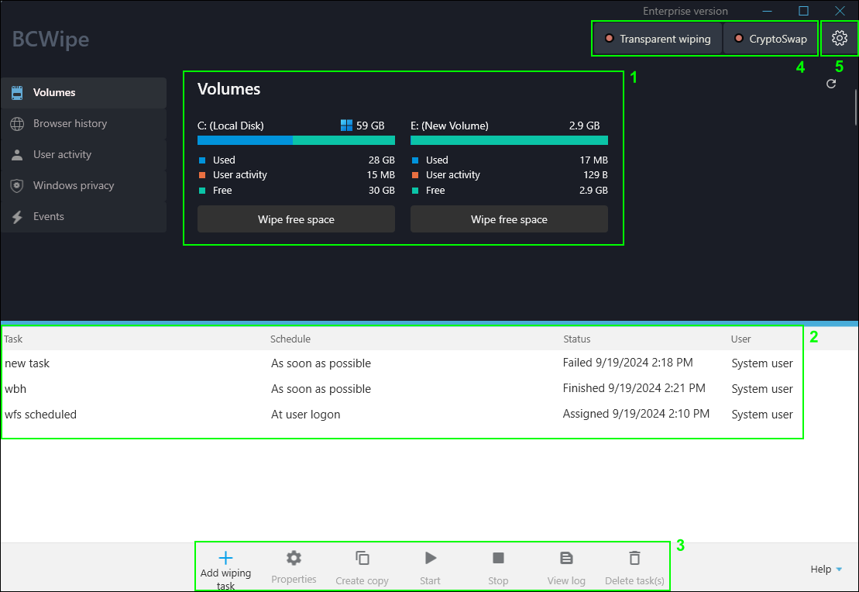Click the 'E: (New Volume)' label
The width and height of the screenshot is (859, 592).
(449, 126)
